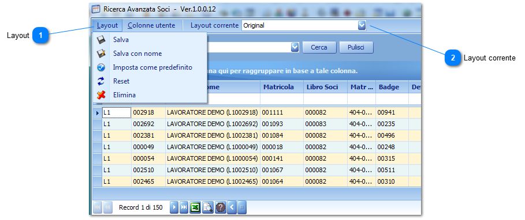
Task: Click cell LAVORATORE DEMO (L1000049)
Action: (213, 147)
